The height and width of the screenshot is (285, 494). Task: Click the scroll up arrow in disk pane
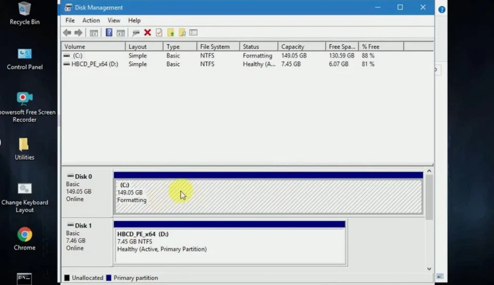click(x=429, y=171)
